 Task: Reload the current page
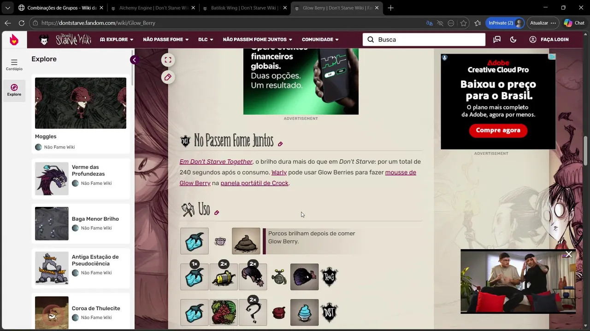point(21,23)
